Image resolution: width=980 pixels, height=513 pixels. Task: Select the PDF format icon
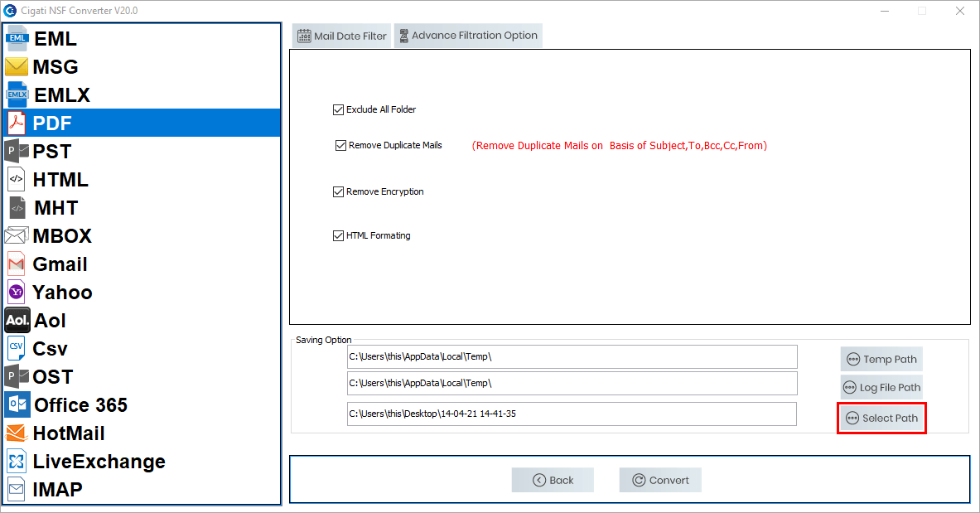click(17, 123)
